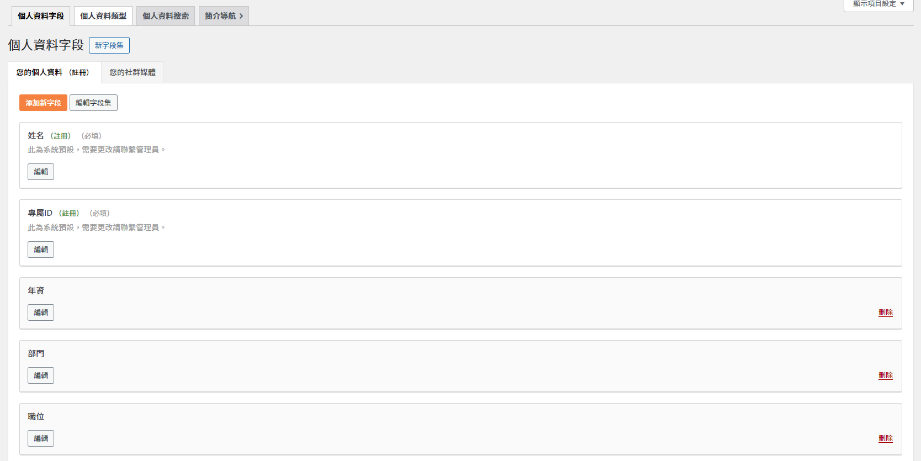Edit the 專屬ID field

point(41,250)
